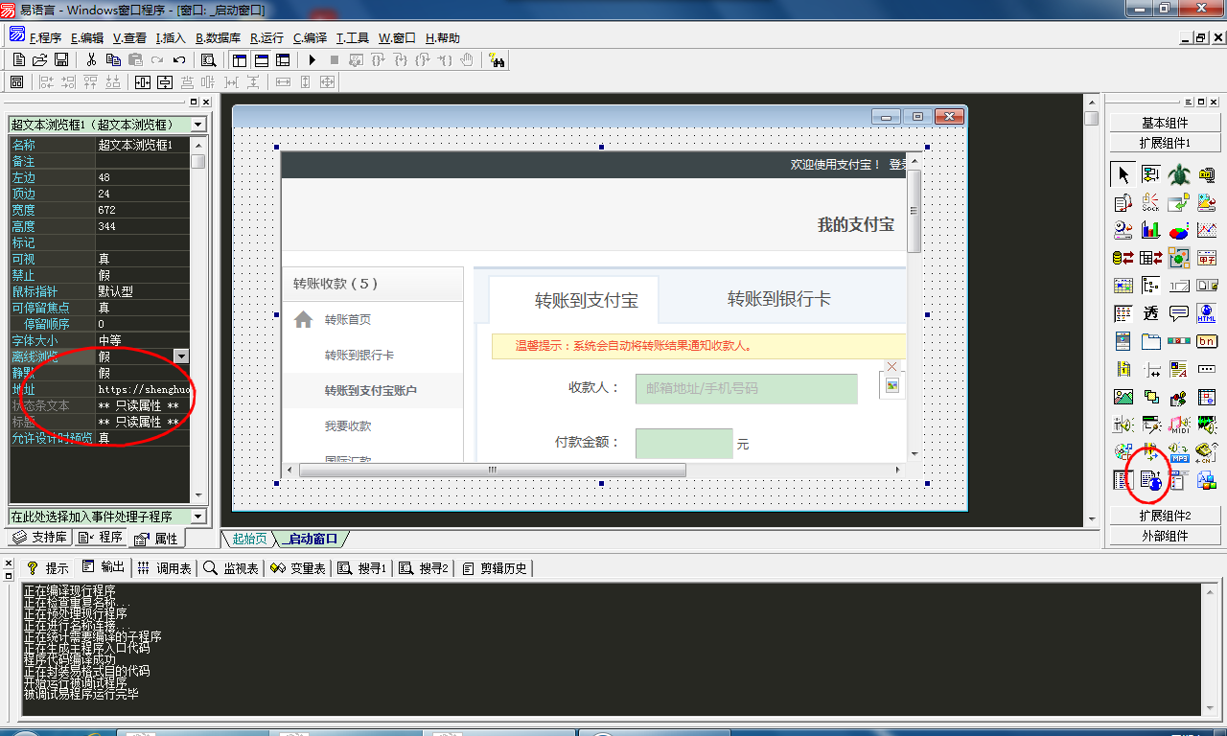1227x736 pixels.
Task: Click the 收款人 email/phone input field
Action: (746, 388)
